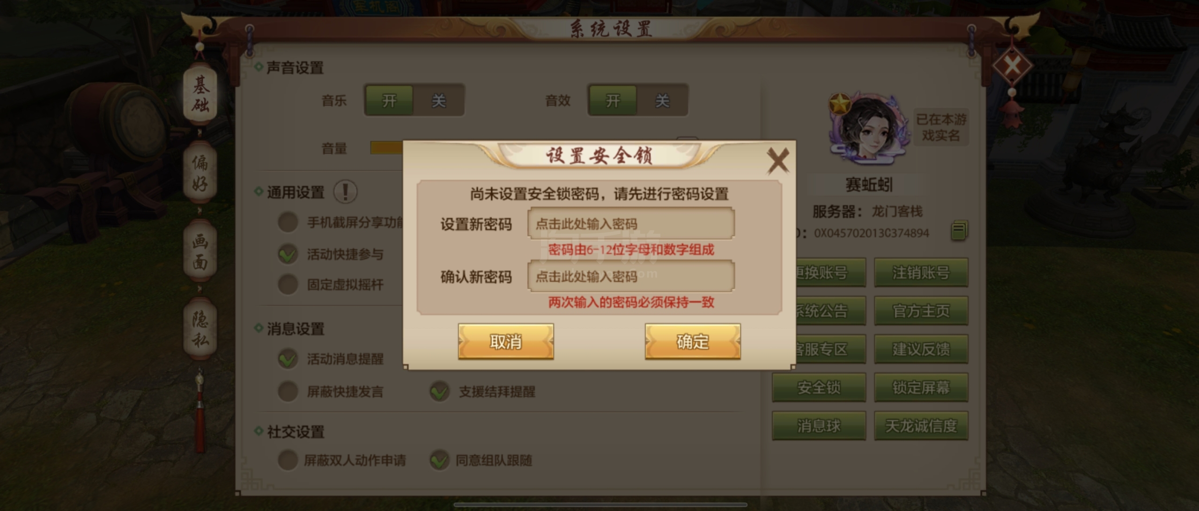Open the 偏好 lantern tab
Screen dimensions: 1199x511
pyautogui.click(x=200, y=173)
